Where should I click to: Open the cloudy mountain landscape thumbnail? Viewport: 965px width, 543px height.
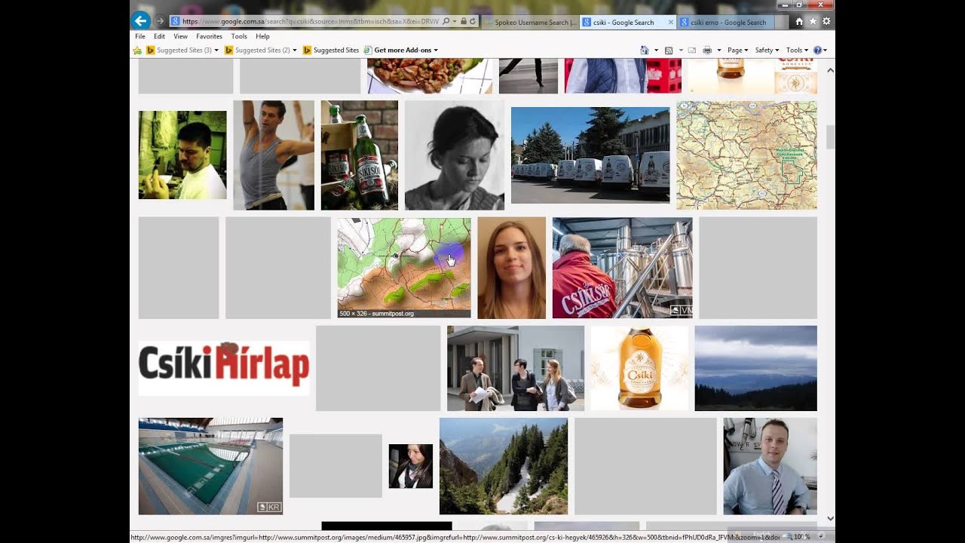756,368
